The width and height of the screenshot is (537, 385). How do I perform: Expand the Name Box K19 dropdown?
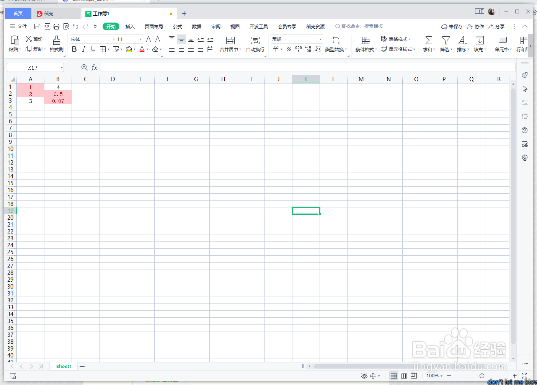coord(62,67)
